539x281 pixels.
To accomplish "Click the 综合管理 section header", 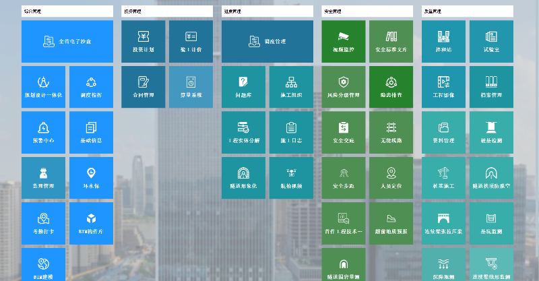I will click(x=67, y=11).
